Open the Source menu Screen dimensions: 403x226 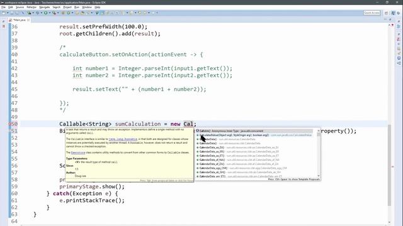pyautogui.click(x=20, y=7)
